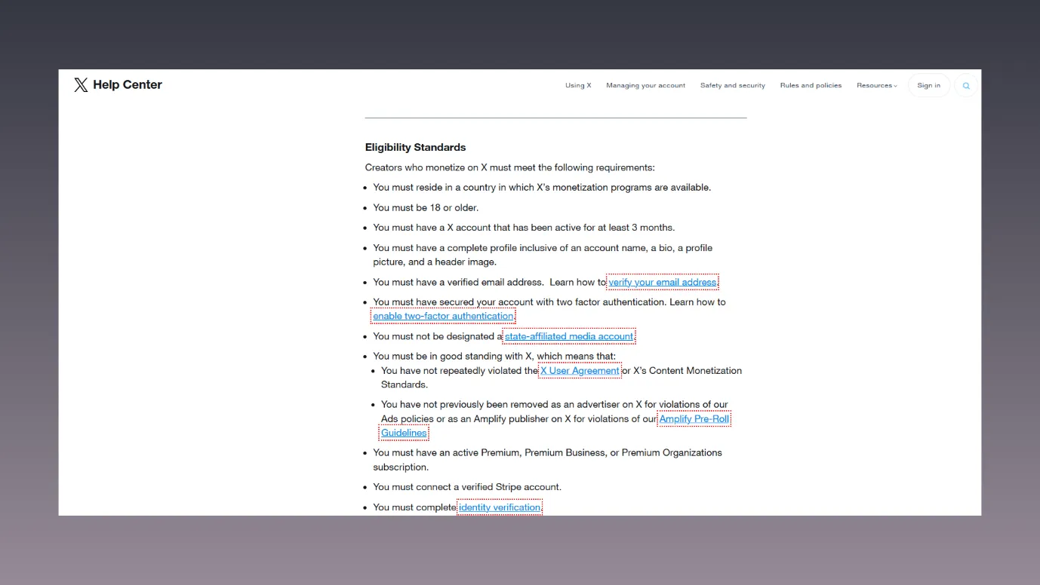This screenshot has height=585, width=1040.
Task: Open verify your email address link
Action: coord(663,283)
